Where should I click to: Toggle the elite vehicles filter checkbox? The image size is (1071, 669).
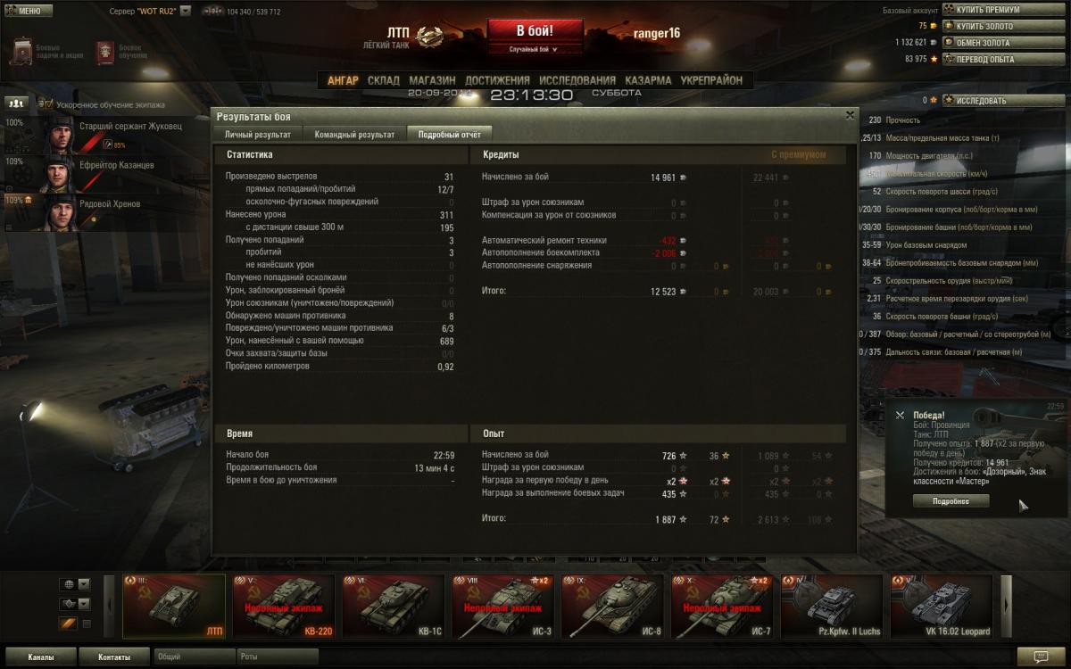pos(87,624)
